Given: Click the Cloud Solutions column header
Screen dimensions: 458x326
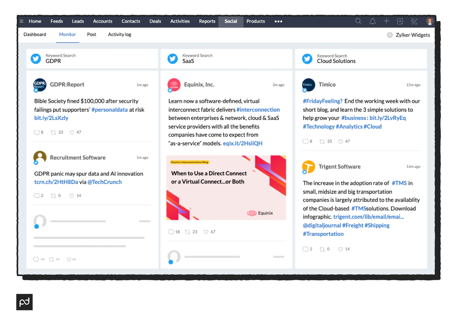Looking at the screenshot, I should click(x=361, y=59).
